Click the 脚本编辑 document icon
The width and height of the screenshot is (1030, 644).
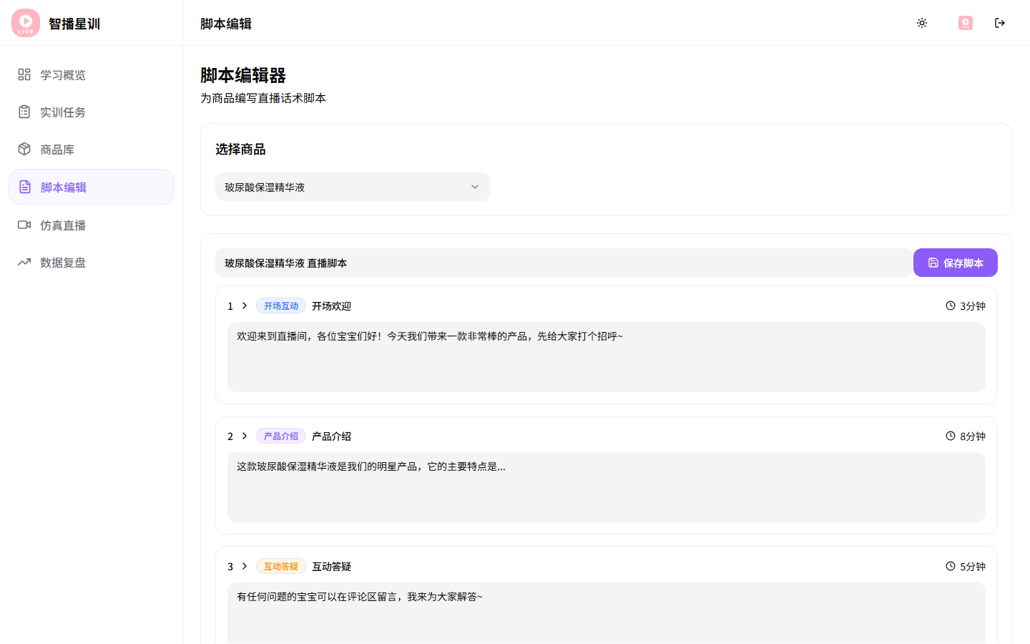24,186
